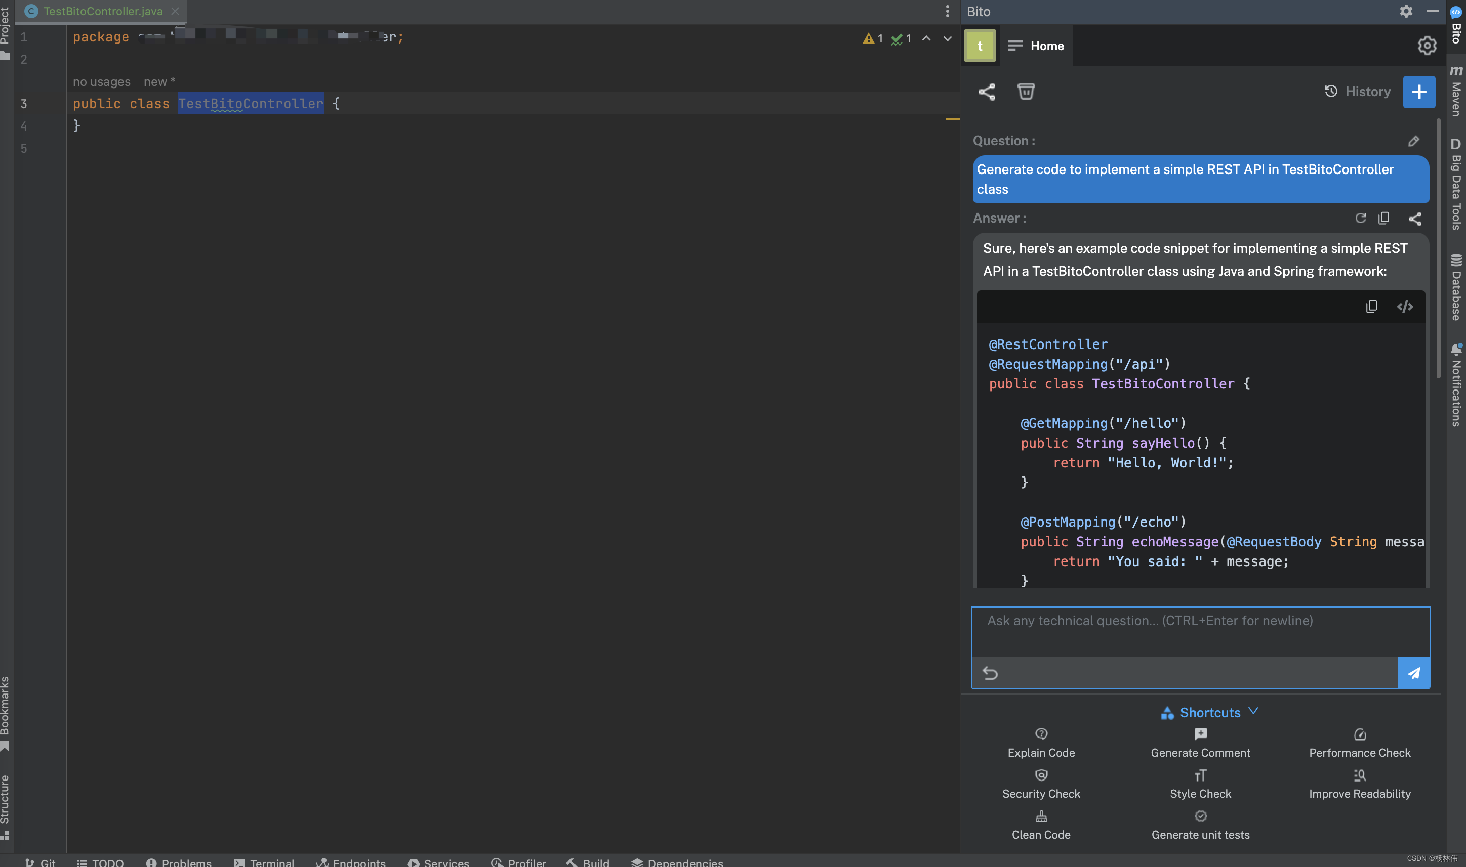Viewport: 1466px width, 867px height.
Task: Open the TODO tool window
Action: click(x=100, y=862)
